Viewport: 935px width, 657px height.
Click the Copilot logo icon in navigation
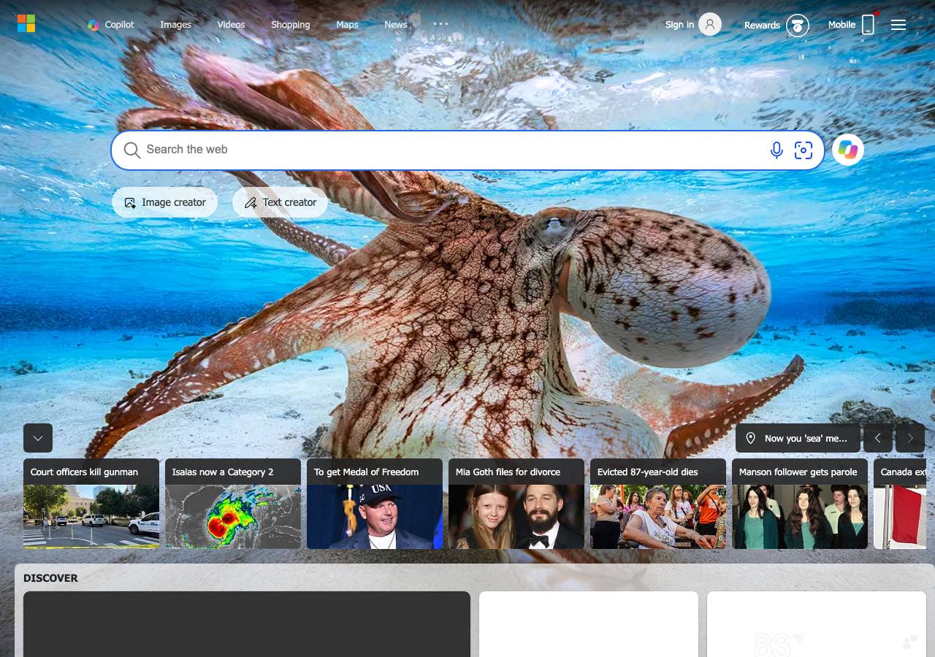tap(93, 25)
